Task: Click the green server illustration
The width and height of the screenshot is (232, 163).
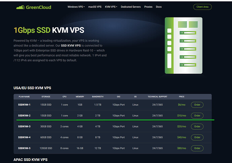Action: tap(184, 45)
